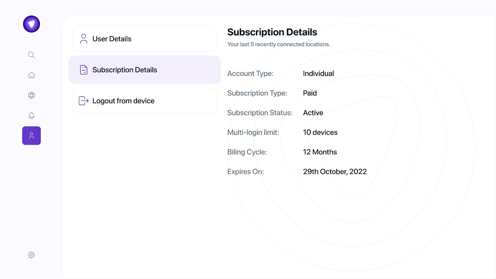Click the logout arrow icon
This screenshot has width=496, height=279.
tap(84, 101)
